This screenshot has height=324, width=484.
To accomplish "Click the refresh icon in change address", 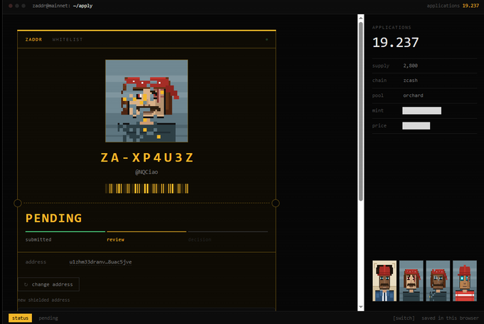I will [x=26, y=284].
